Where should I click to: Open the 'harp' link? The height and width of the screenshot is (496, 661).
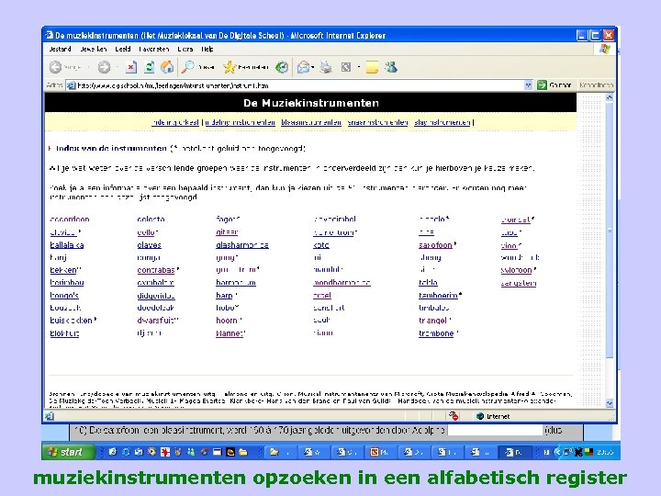coord(224,295)
